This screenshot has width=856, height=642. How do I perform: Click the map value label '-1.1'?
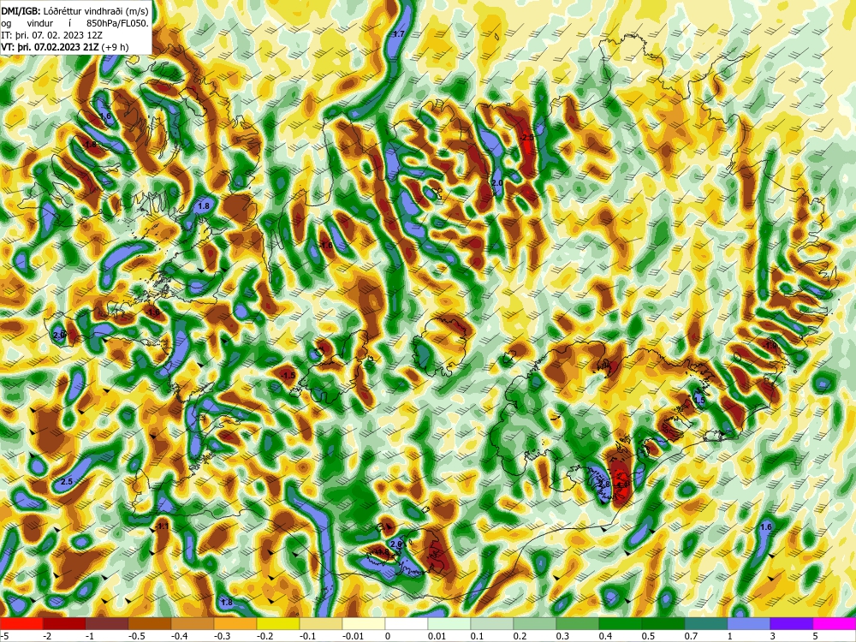click(162, 526)
